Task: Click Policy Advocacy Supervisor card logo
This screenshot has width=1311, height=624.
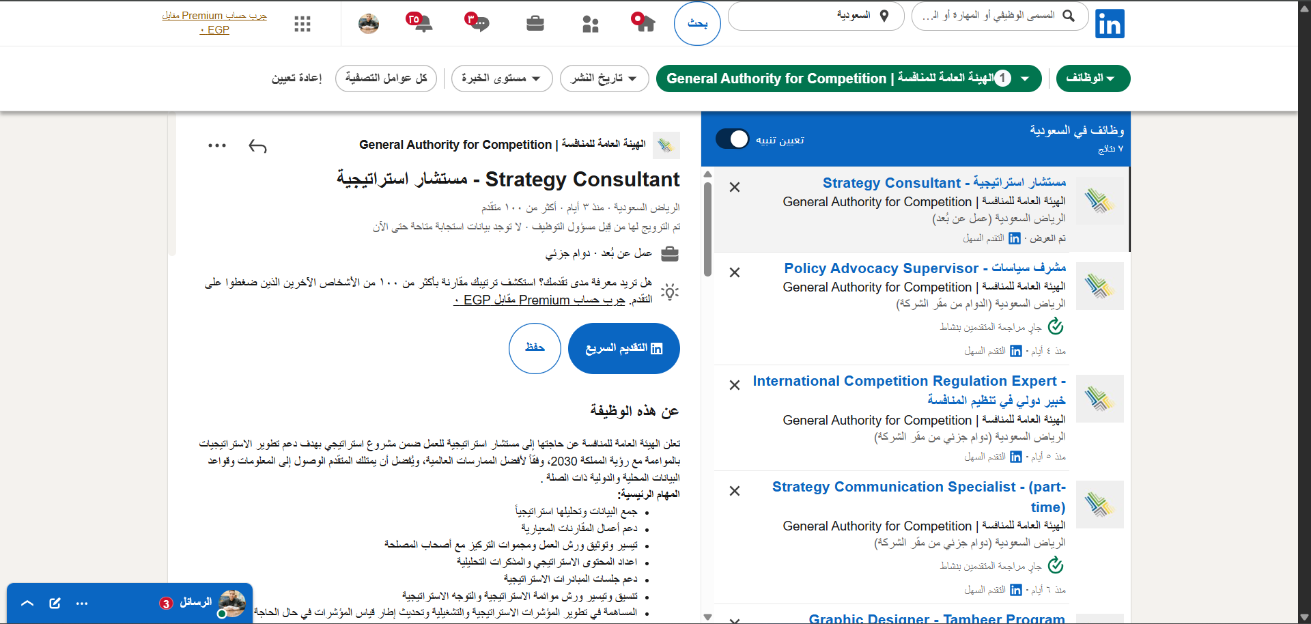Action: pyautogui.click(x=1100, y=286)
